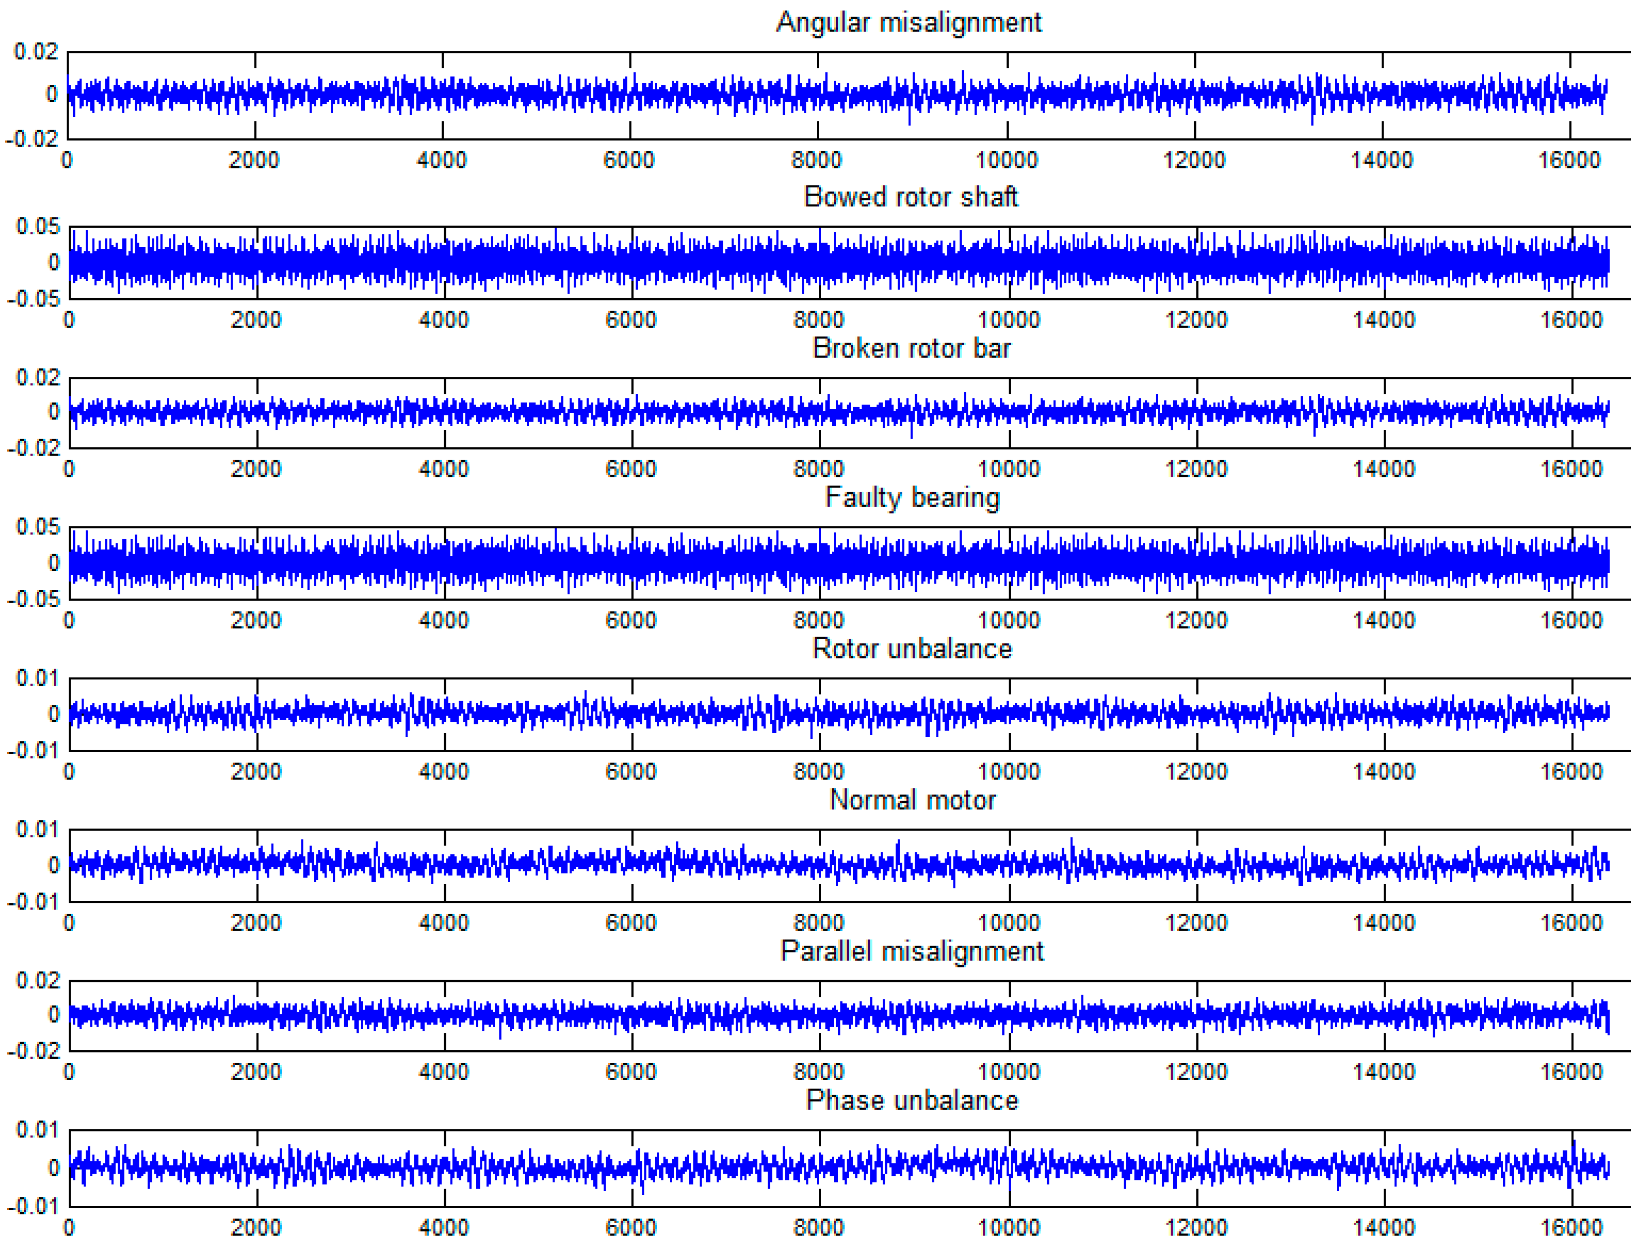Click the Angular misalignment signal waveform
This screenshot has height=1248, width=1639.
(x=836, y=95)
